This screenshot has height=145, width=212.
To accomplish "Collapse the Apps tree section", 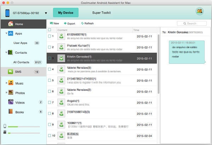I will (6, 33).
